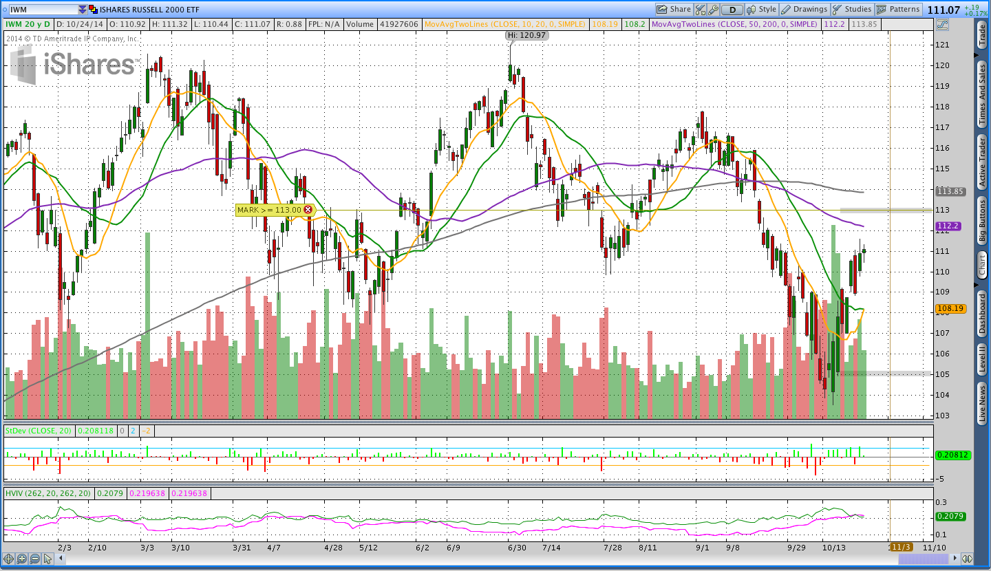Click the 41927606 volume value
This screenshot has height=571, width=991.
point(398,24)
